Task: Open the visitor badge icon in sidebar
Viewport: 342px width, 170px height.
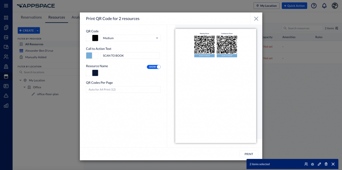Action: pos(6,67)
